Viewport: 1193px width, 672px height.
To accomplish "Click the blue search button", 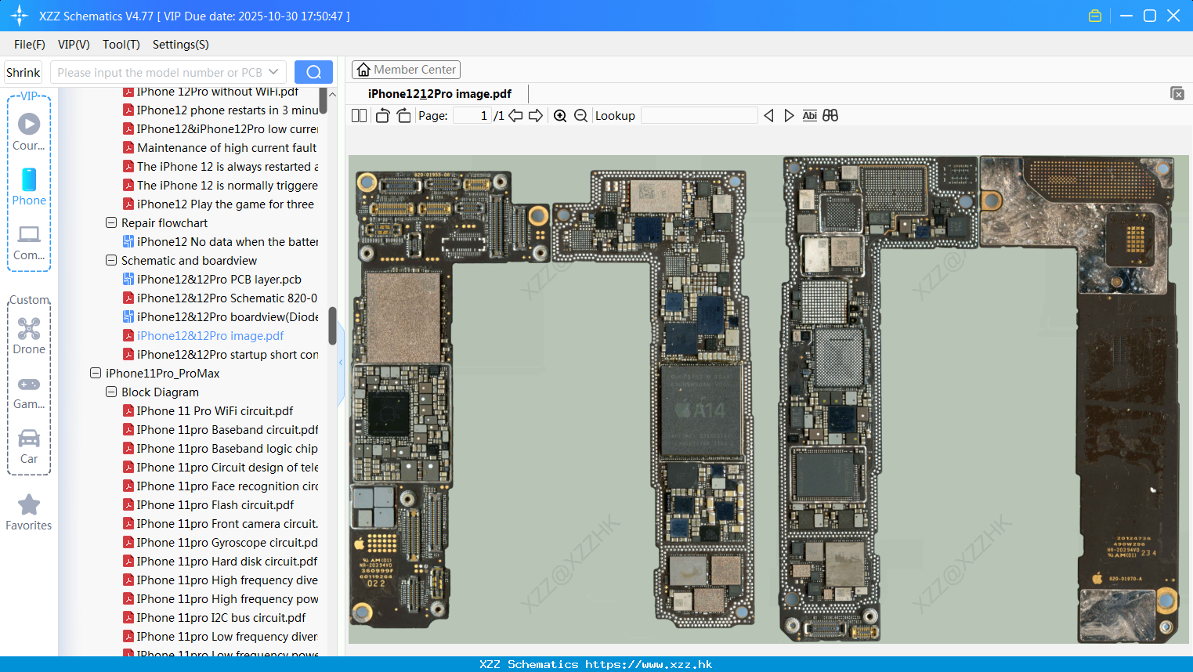I will [x=313, y=72].
